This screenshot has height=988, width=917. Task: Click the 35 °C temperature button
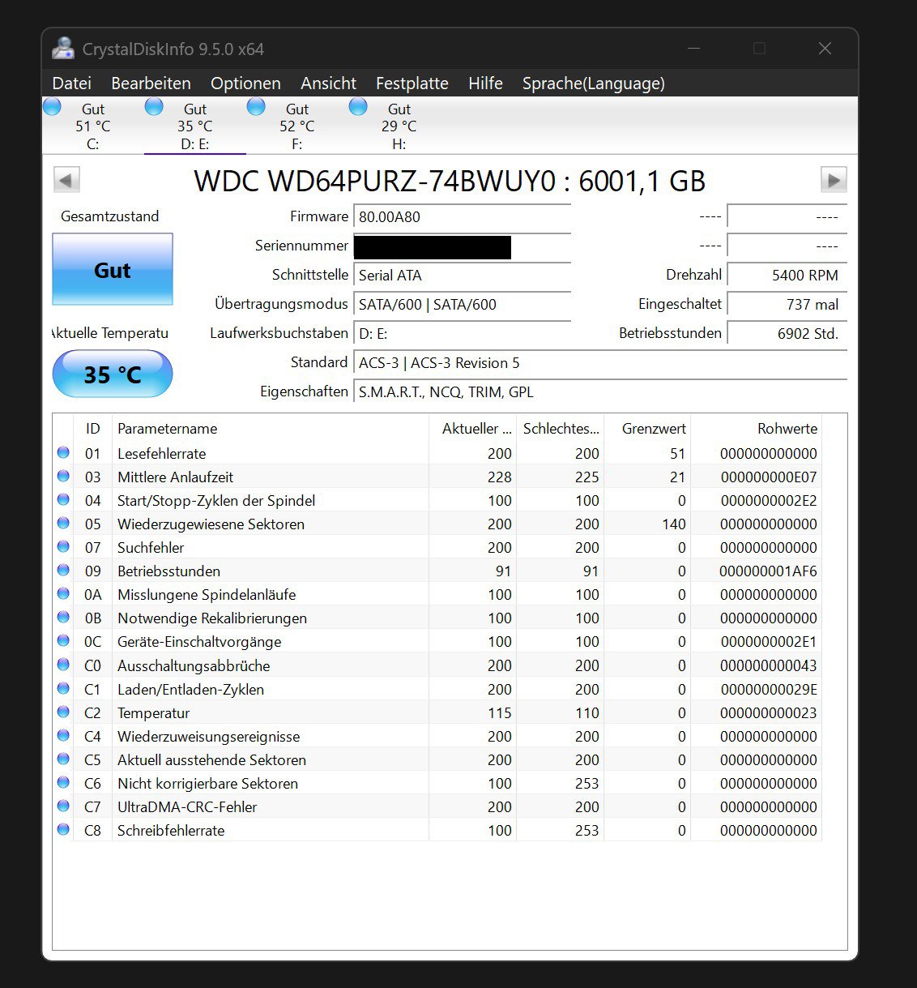pos(113,374)
